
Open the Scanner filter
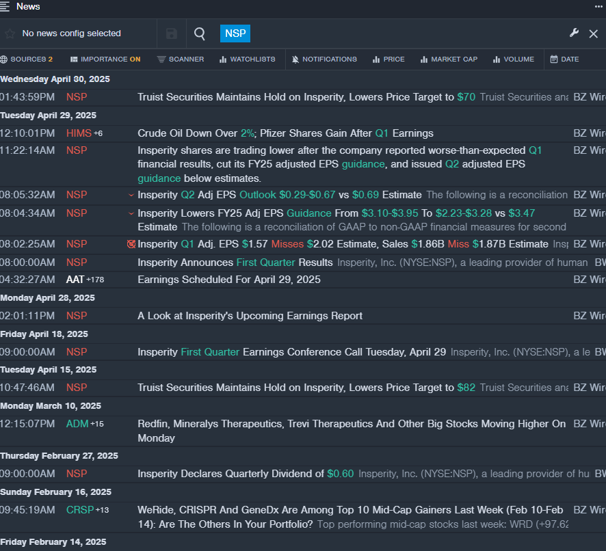pos(181,59)
